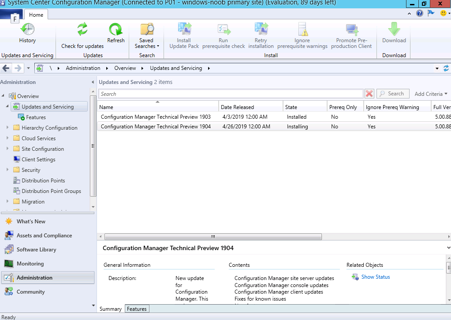Image resolution: width=451 pixels, height=320 pixels.
Task: Switch to the Summary tab
Action: point(111,309)
